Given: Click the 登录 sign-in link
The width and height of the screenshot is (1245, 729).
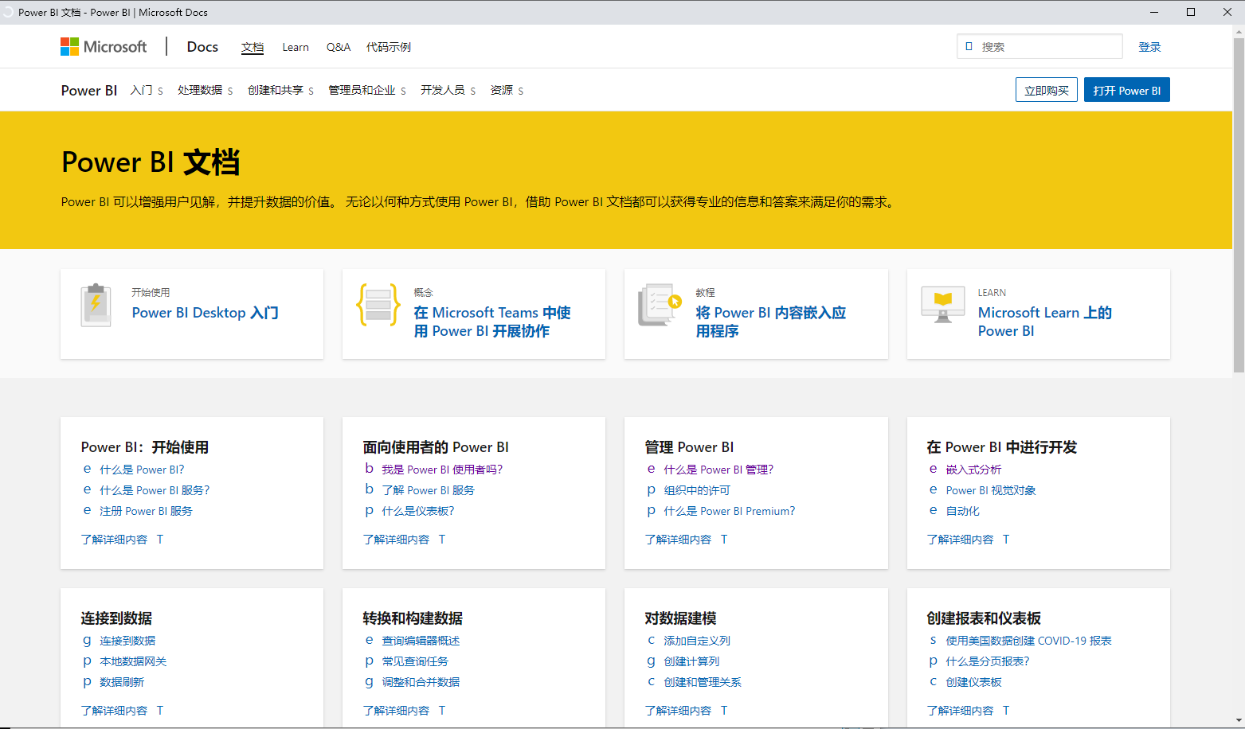Looking at the screenshot, I should [1149, 47].
